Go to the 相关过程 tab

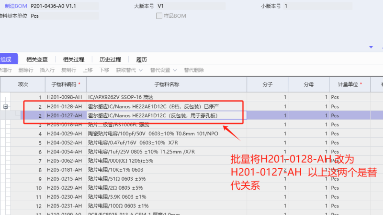73,60
